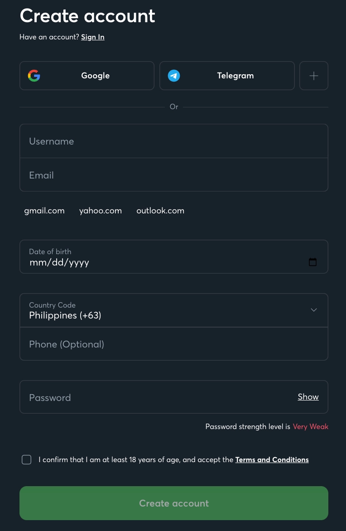Follow the Sign In link
This screenshot has height=531, width=346.
point(93,37)
